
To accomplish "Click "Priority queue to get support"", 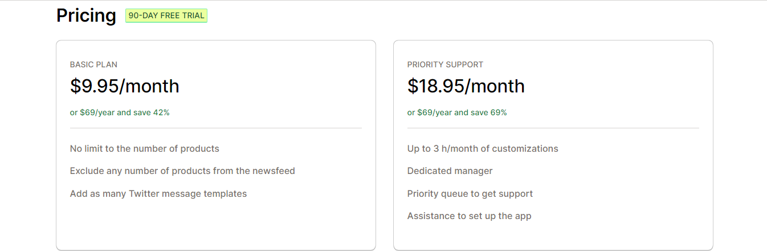I will 470,193.
